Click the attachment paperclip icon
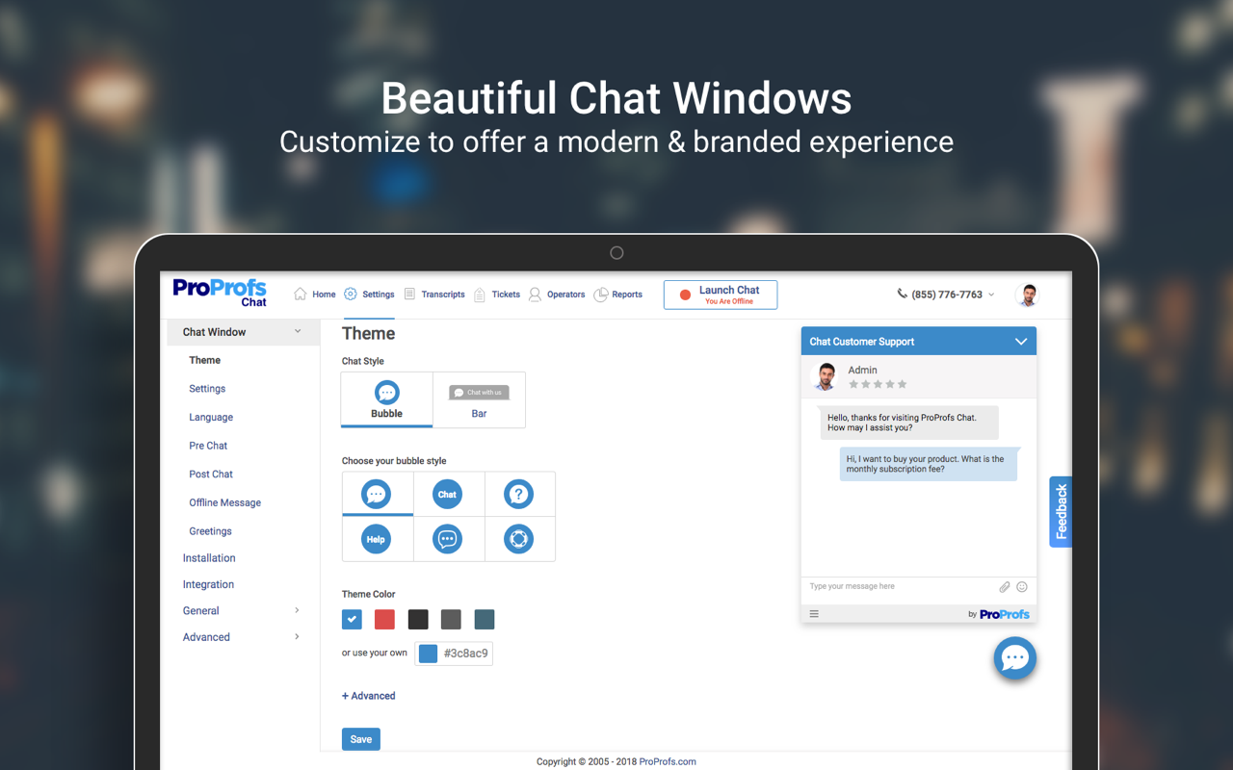1233x770 pixels. (x=1005, y=587)
